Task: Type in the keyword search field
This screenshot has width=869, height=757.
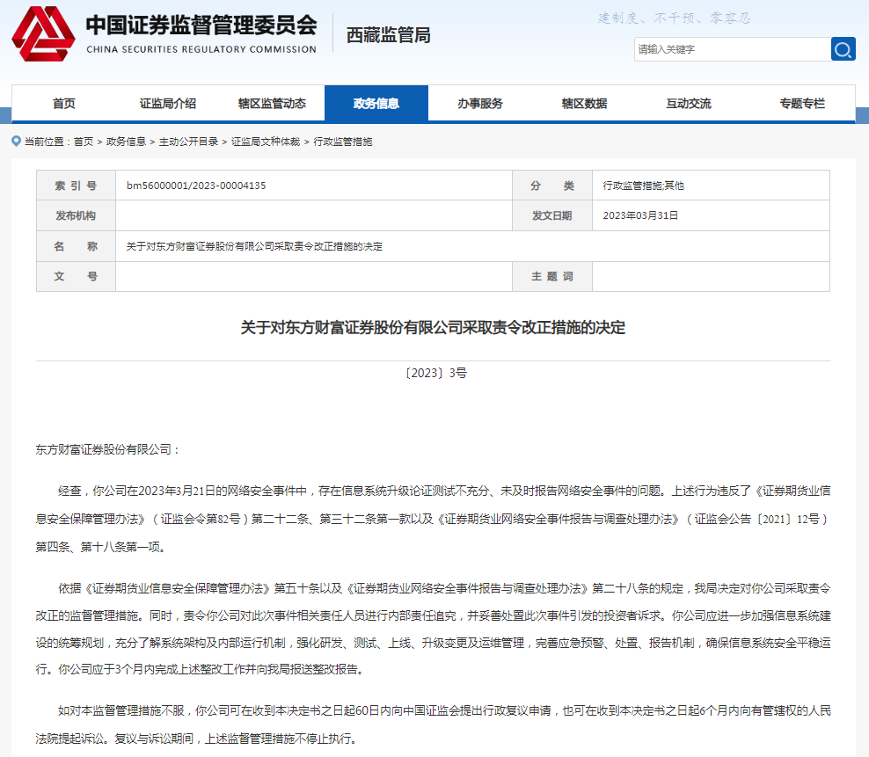Action: 731,49
